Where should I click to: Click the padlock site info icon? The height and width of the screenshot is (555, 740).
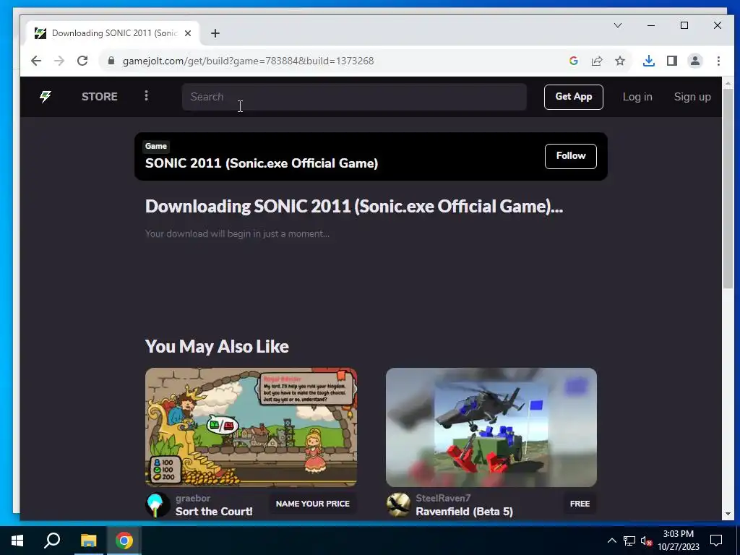[111, 61]
